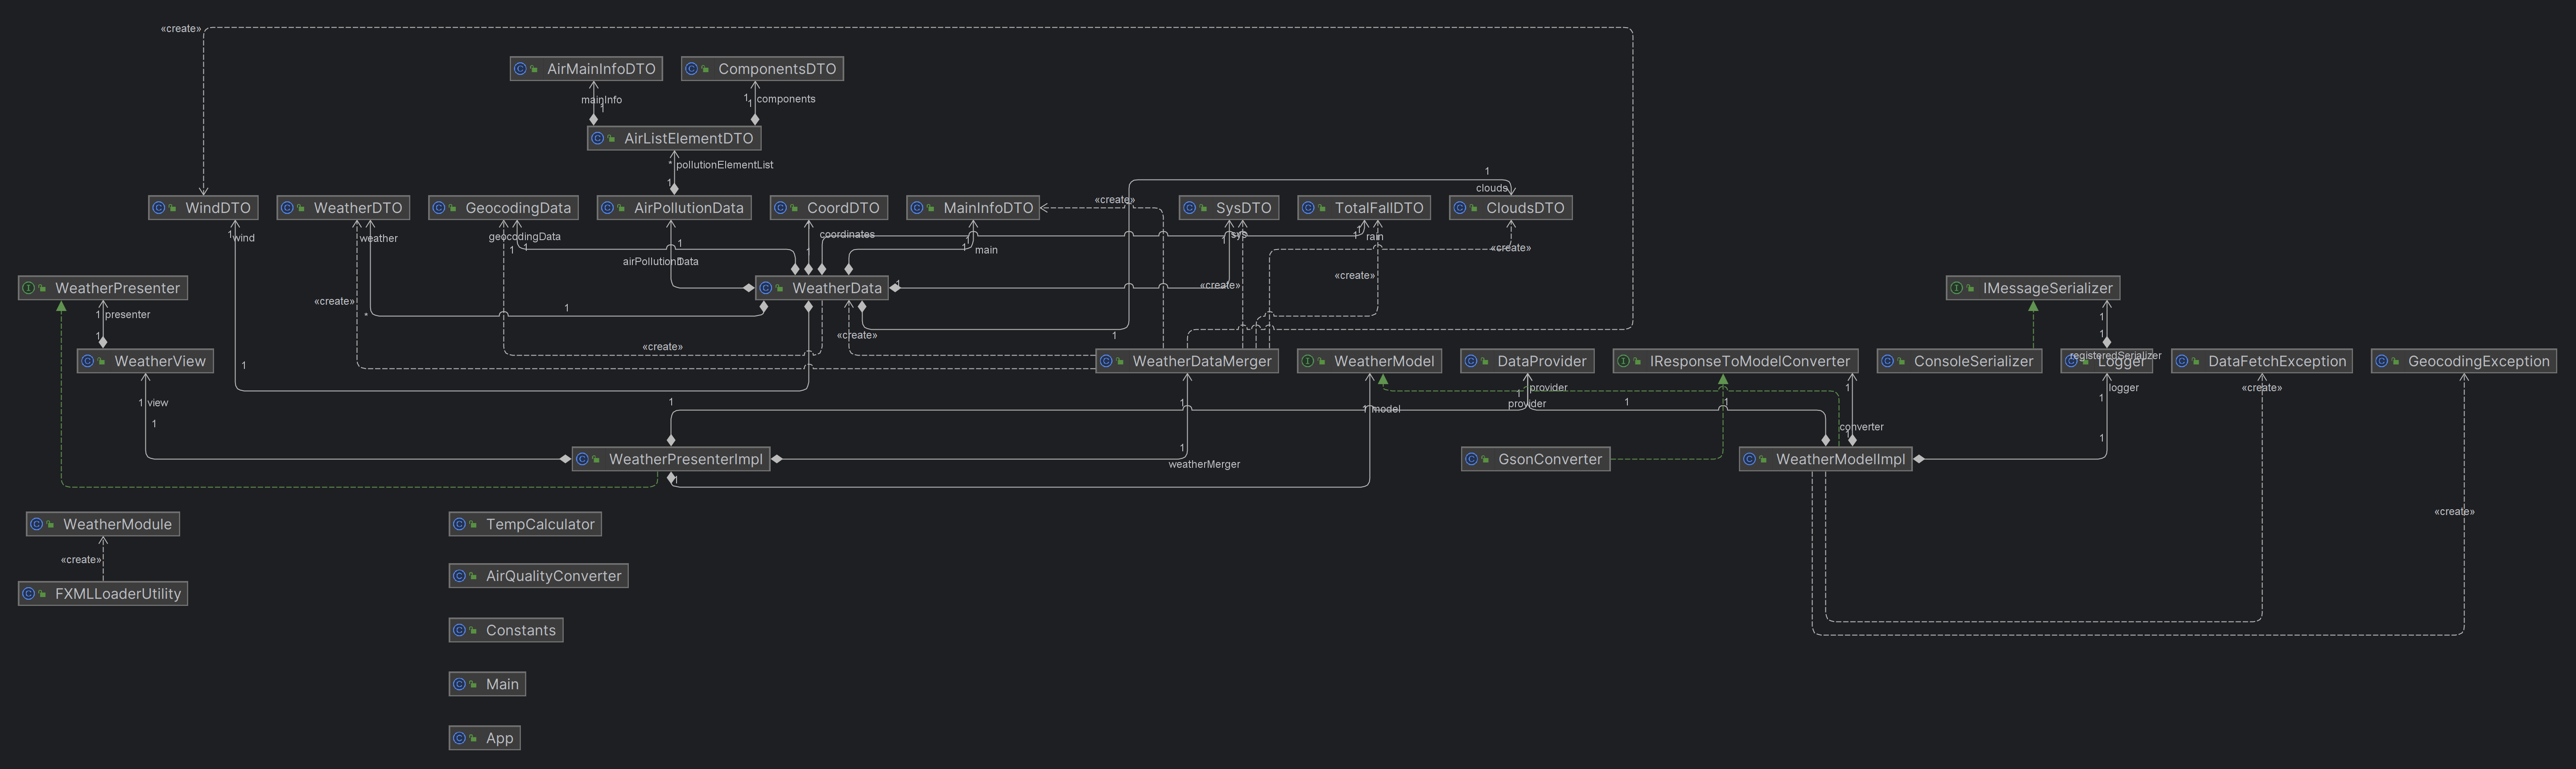Click the IMessageSerializer interface icon
Viewport: 2576px width, 769px height.
(x=1957, y=289)
